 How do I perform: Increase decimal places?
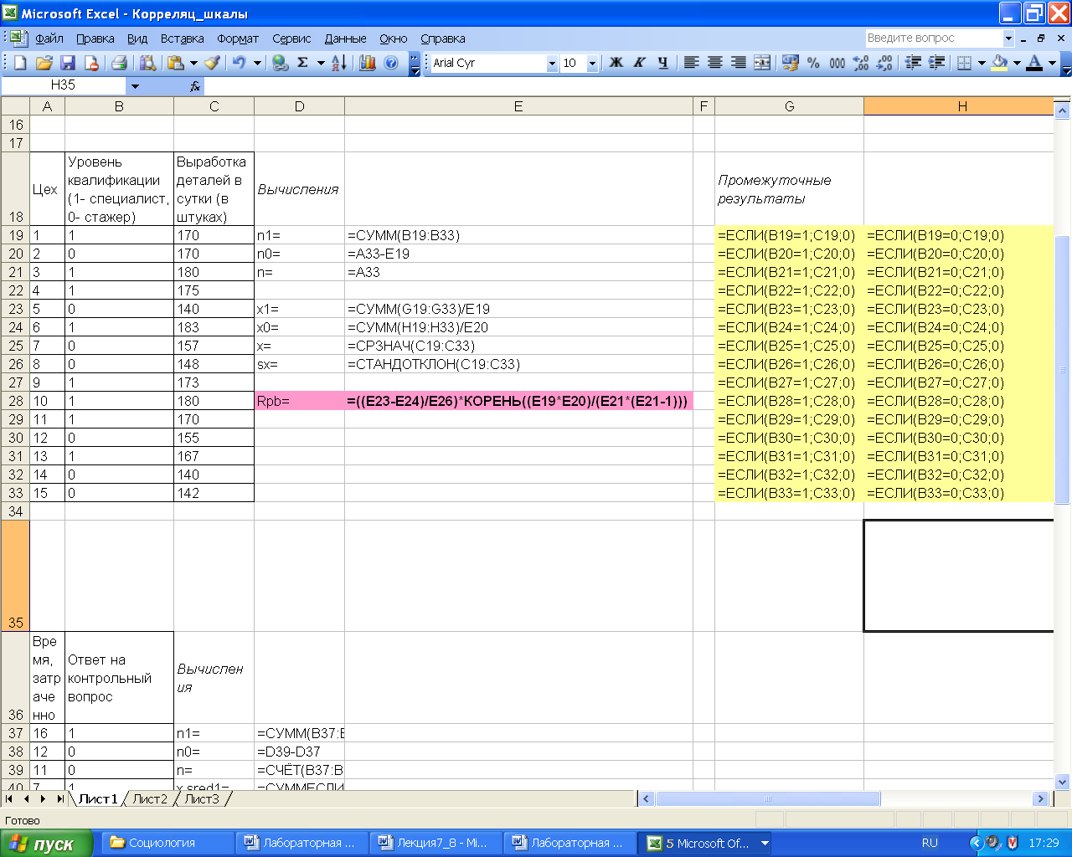[x=860, y=63]
